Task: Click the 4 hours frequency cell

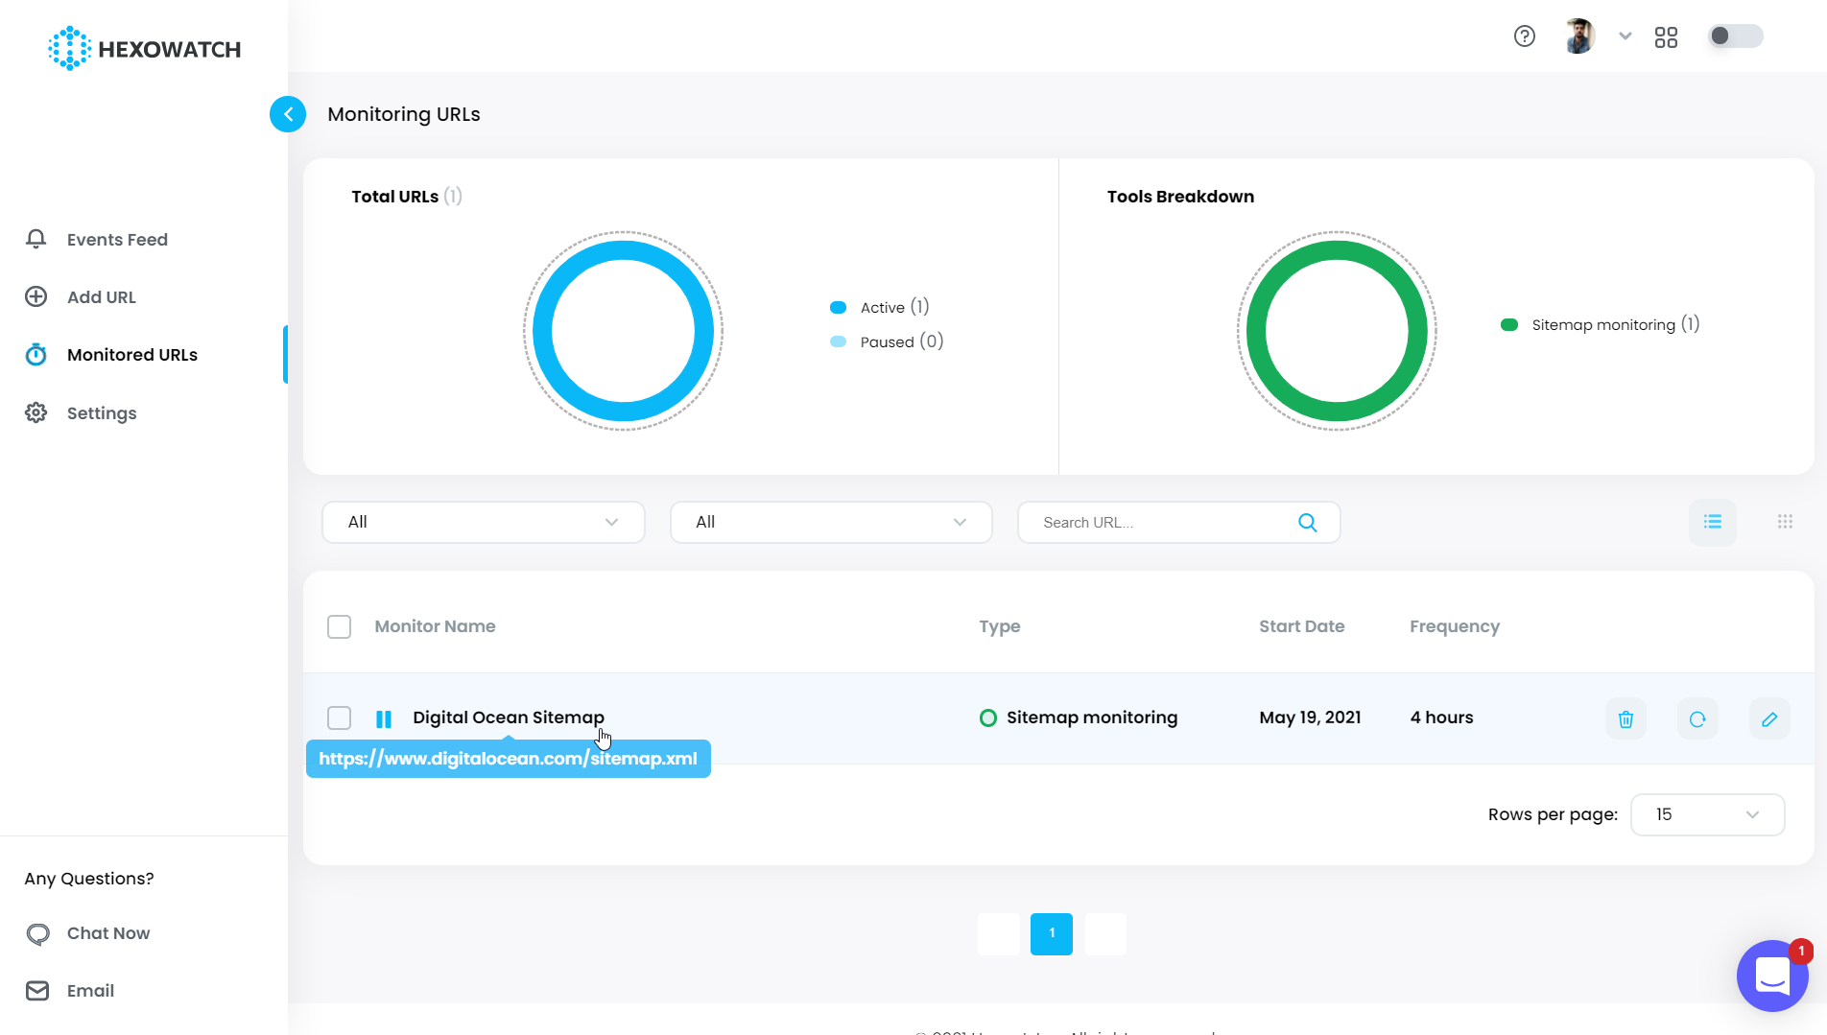Action: (x=1441, y=717)
